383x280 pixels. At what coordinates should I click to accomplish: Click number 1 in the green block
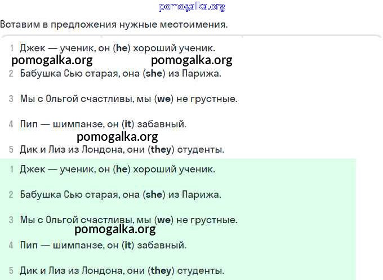11,169
